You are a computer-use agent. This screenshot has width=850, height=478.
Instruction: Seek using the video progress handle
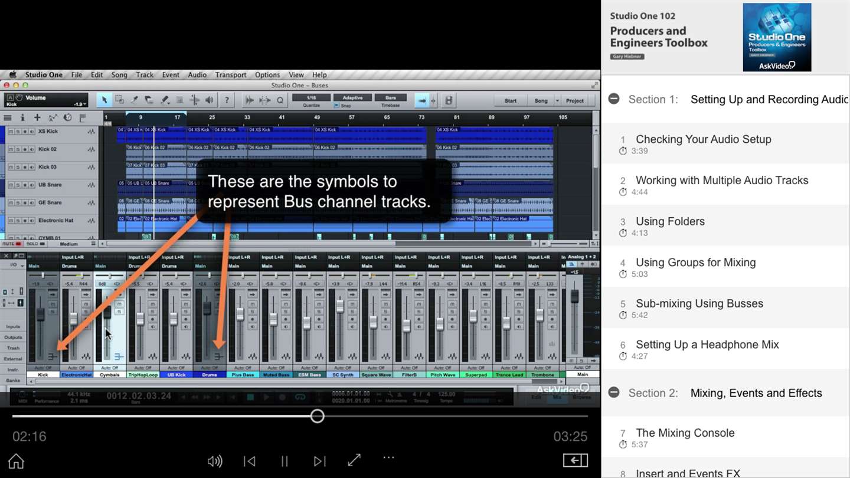[318, 416]
